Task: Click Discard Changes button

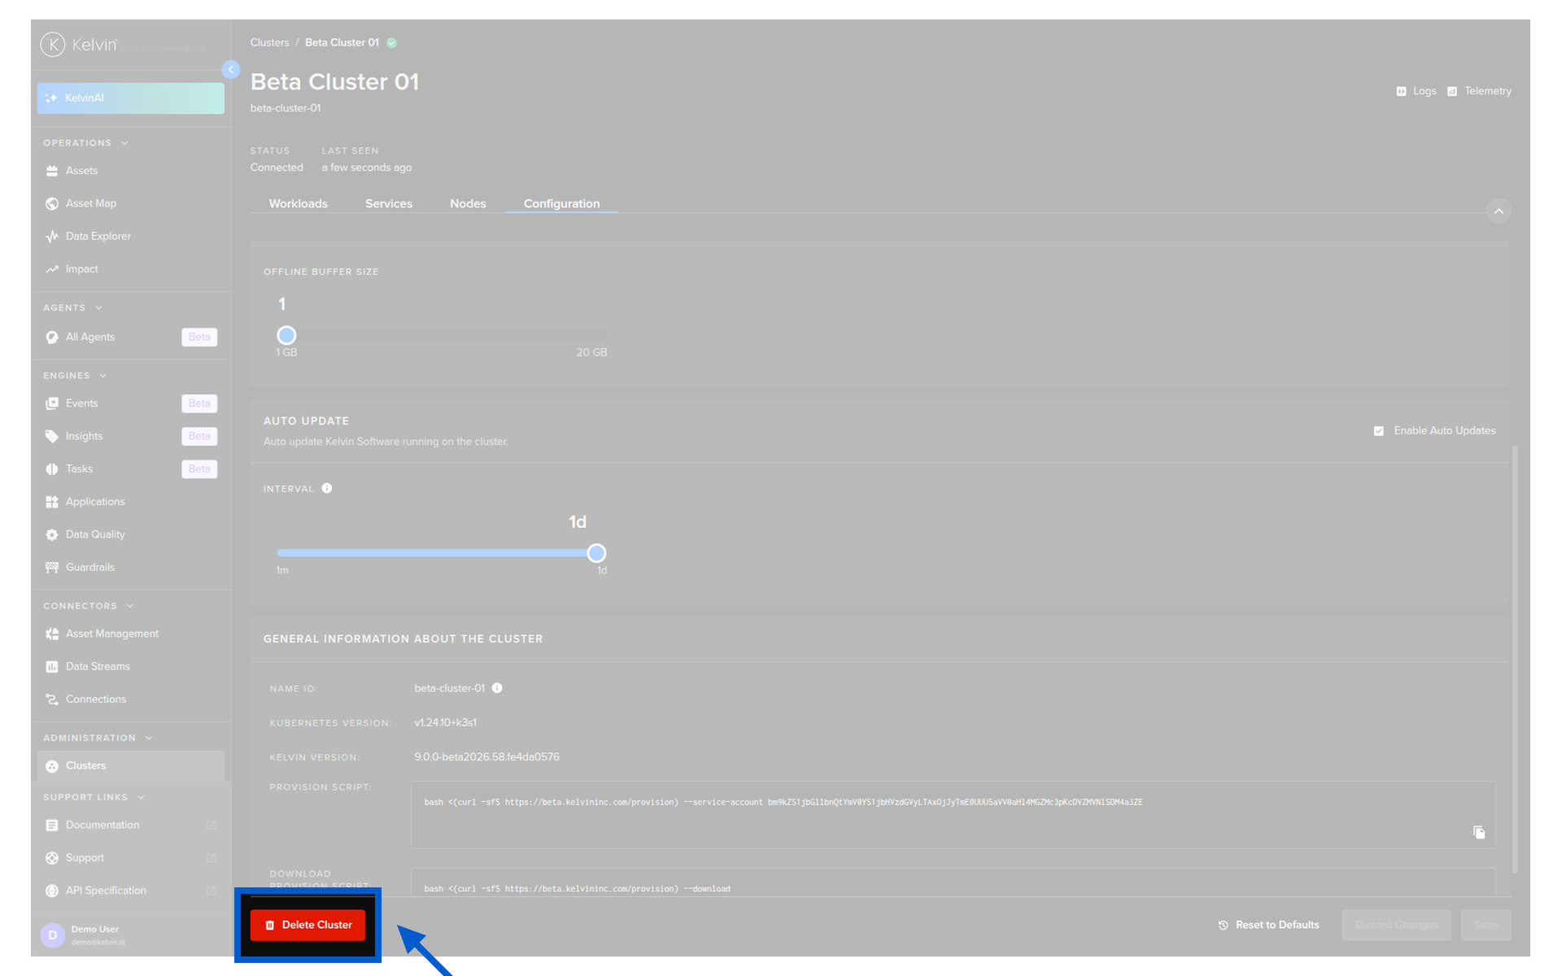Action: (x=1396, y=926)
